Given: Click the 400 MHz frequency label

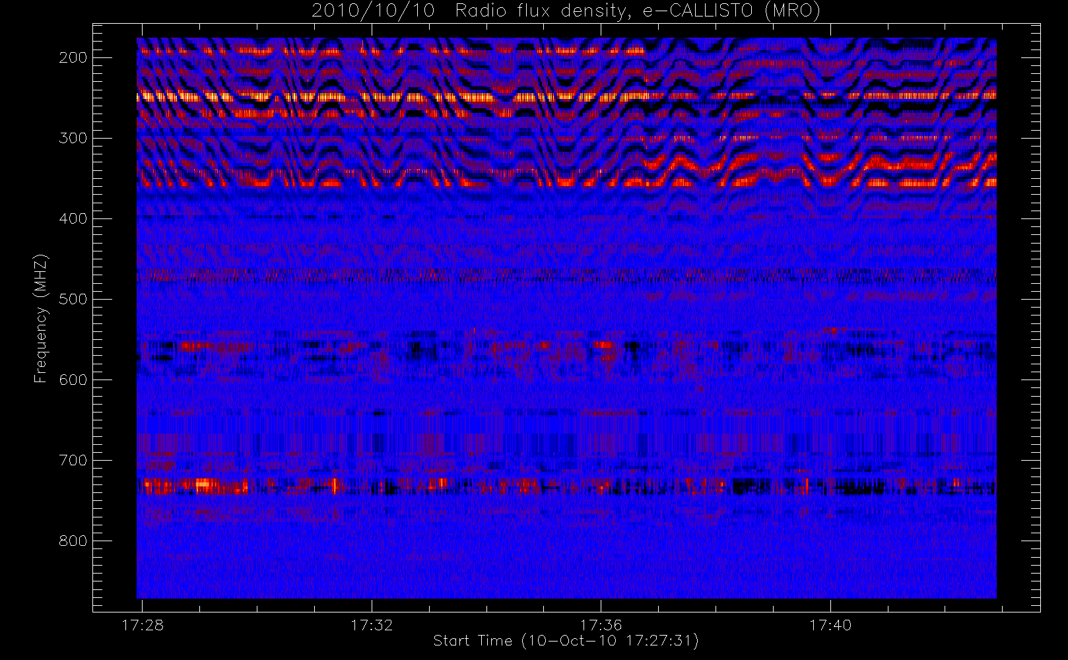Looking at the screenshot, I should click(73, 218).
